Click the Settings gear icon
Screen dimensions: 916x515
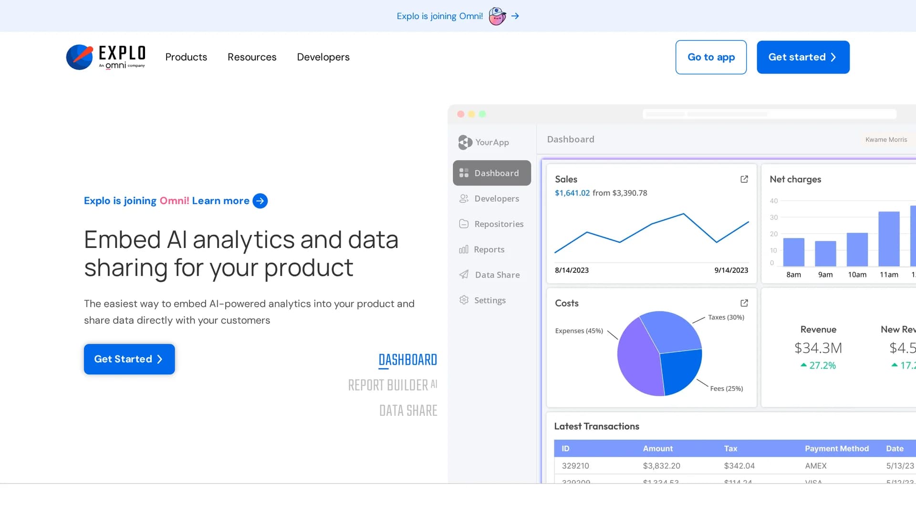point(464,300)
